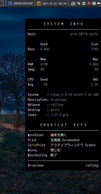101x194 pixels.
Task: Click the SHORTCUT KEYS heading
Action: click(x=63, y=125)
